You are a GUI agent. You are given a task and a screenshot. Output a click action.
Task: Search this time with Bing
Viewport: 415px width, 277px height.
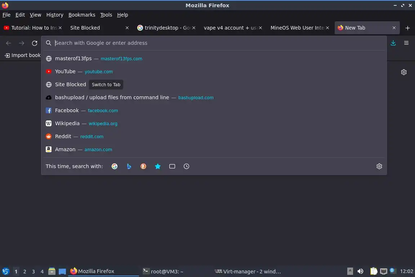click(129, 166)
